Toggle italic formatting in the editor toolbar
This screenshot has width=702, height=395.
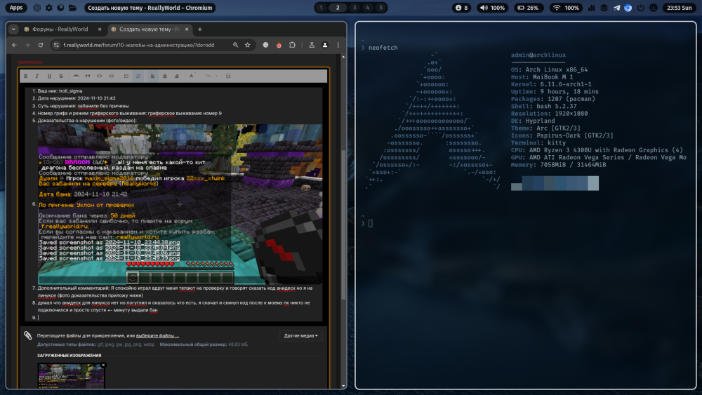[37, 76]
